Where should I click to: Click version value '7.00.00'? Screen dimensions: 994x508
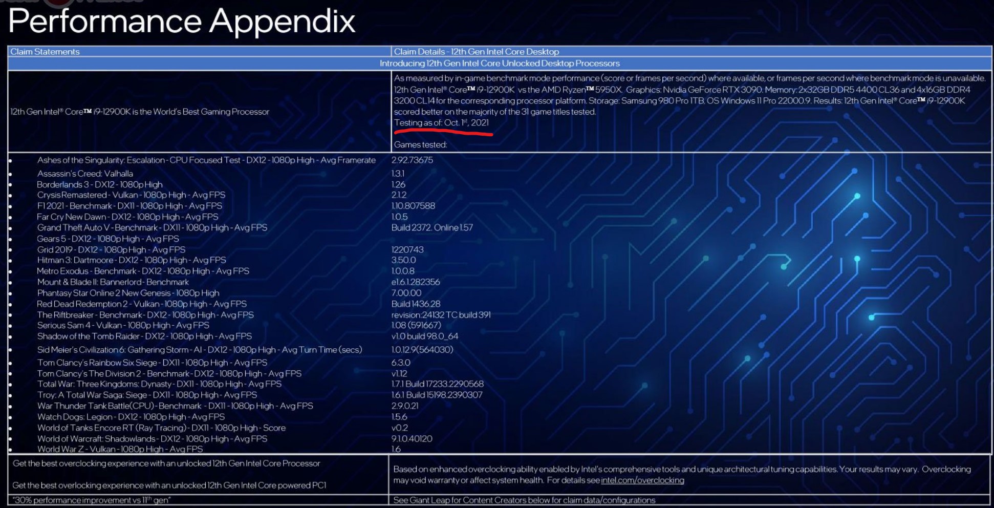(x=406, y=293)
